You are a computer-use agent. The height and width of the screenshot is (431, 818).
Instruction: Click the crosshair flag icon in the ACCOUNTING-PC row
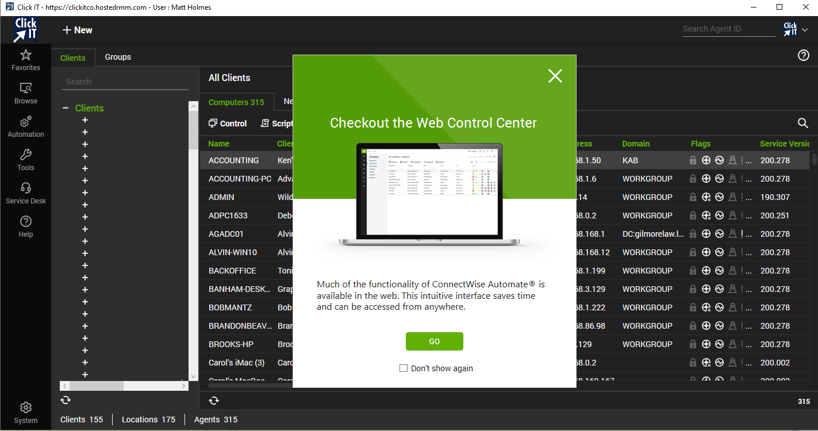706,179
